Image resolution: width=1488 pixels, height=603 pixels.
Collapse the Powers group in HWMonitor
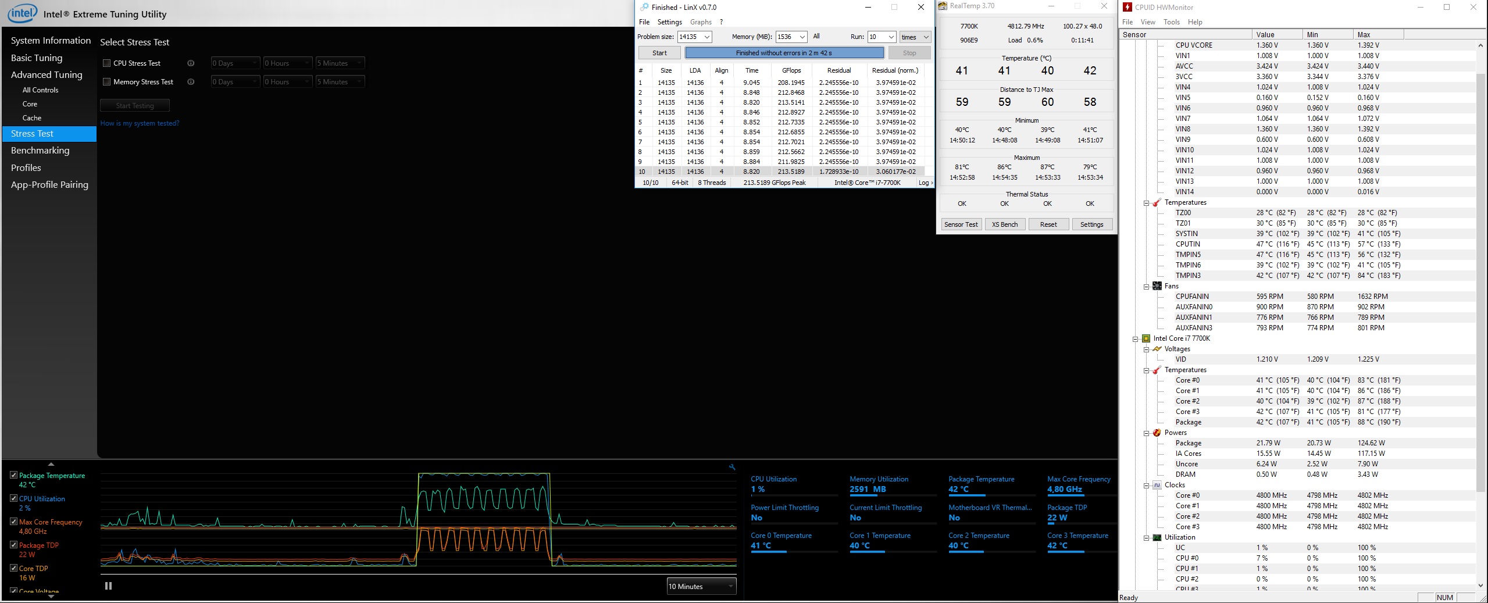pyautogui.click(x=1146, y=433)
